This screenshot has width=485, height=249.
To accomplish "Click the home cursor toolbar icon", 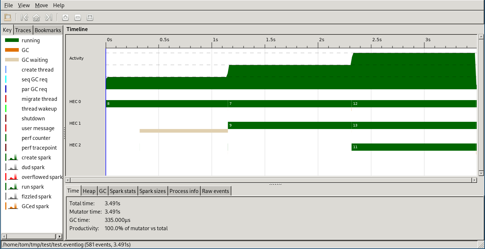I will pyautogui.click(x=36, y=17).
